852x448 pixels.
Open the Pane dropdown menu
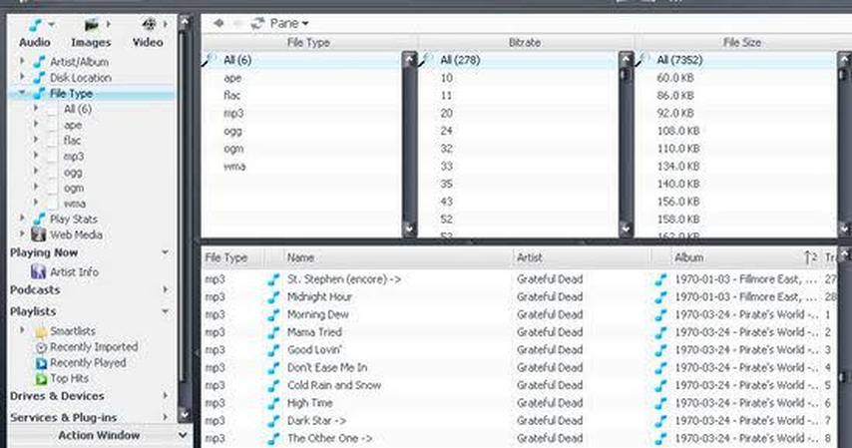click(x=289, y=23)
